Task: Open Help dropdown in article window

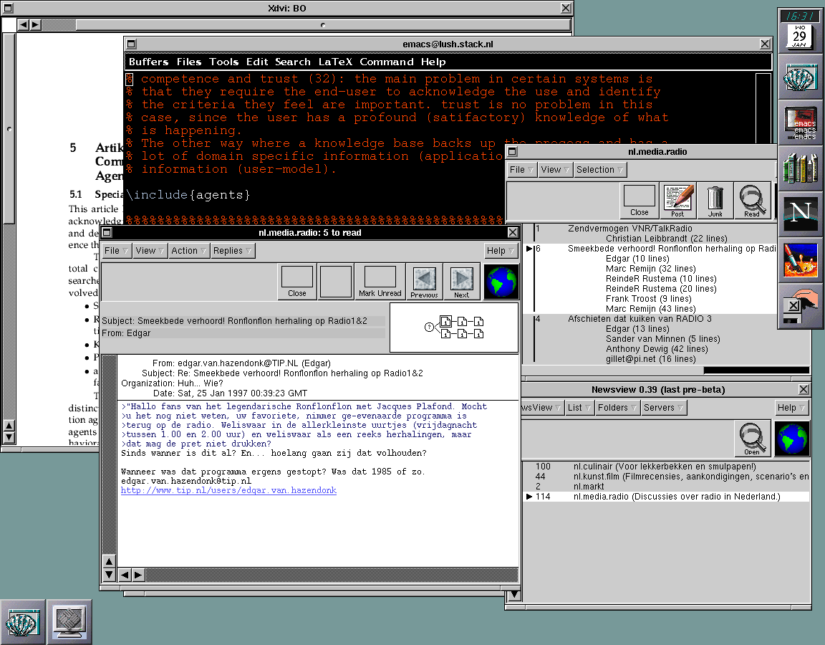Action: pyautogui.click(x=501, y=251)
